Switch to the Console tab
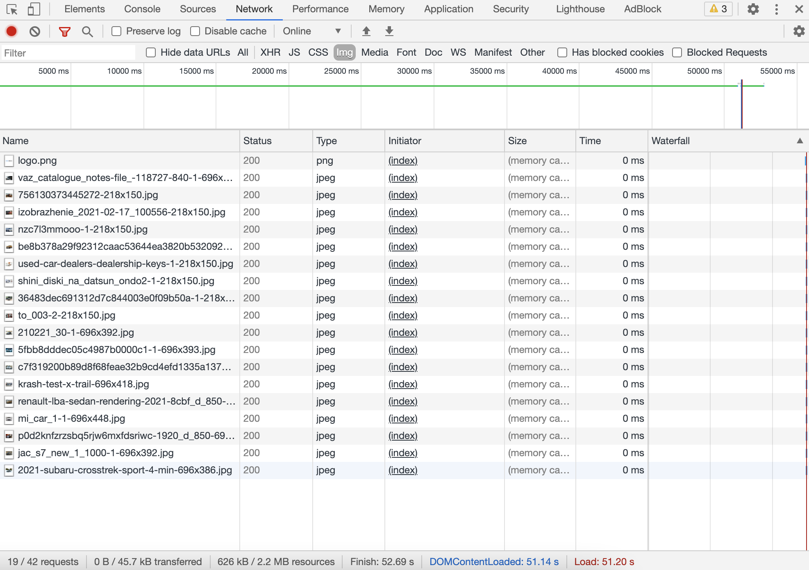This screenshot has height=570, width=809. (142, 9)
